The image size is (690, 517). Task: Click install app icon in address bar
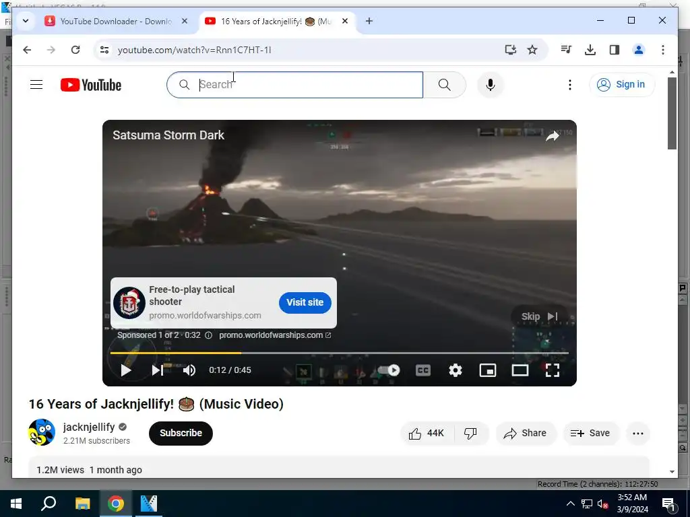click(x=510, y=50)
